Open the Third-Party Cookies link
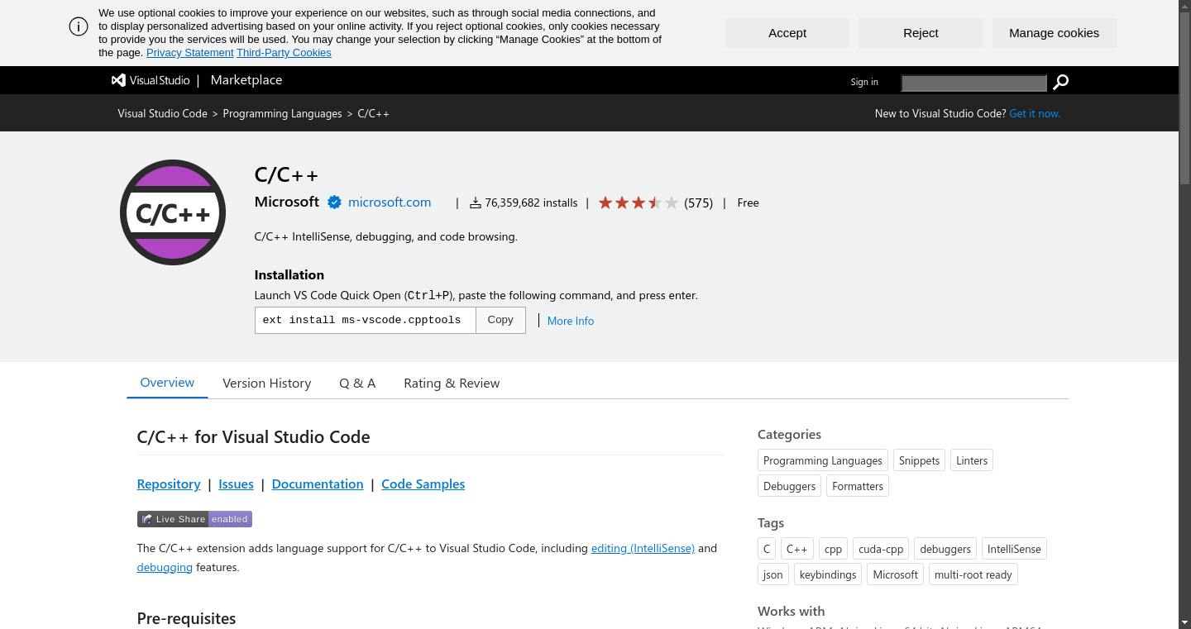 point(284,53)
